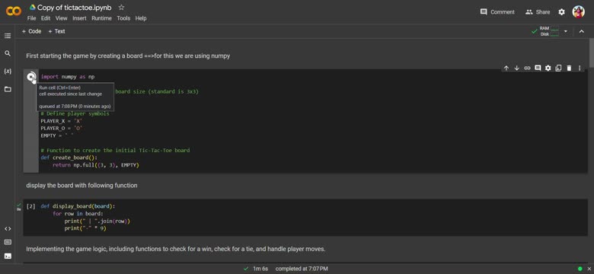The image size is (594, 274).
Task: Move the cell down with arrow icon
Action: pyautogui.click(x=516, y=68)
